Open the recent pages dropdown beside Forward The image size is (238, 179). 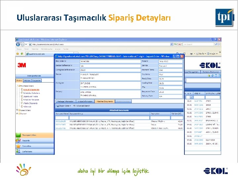[x=26, y=44]
